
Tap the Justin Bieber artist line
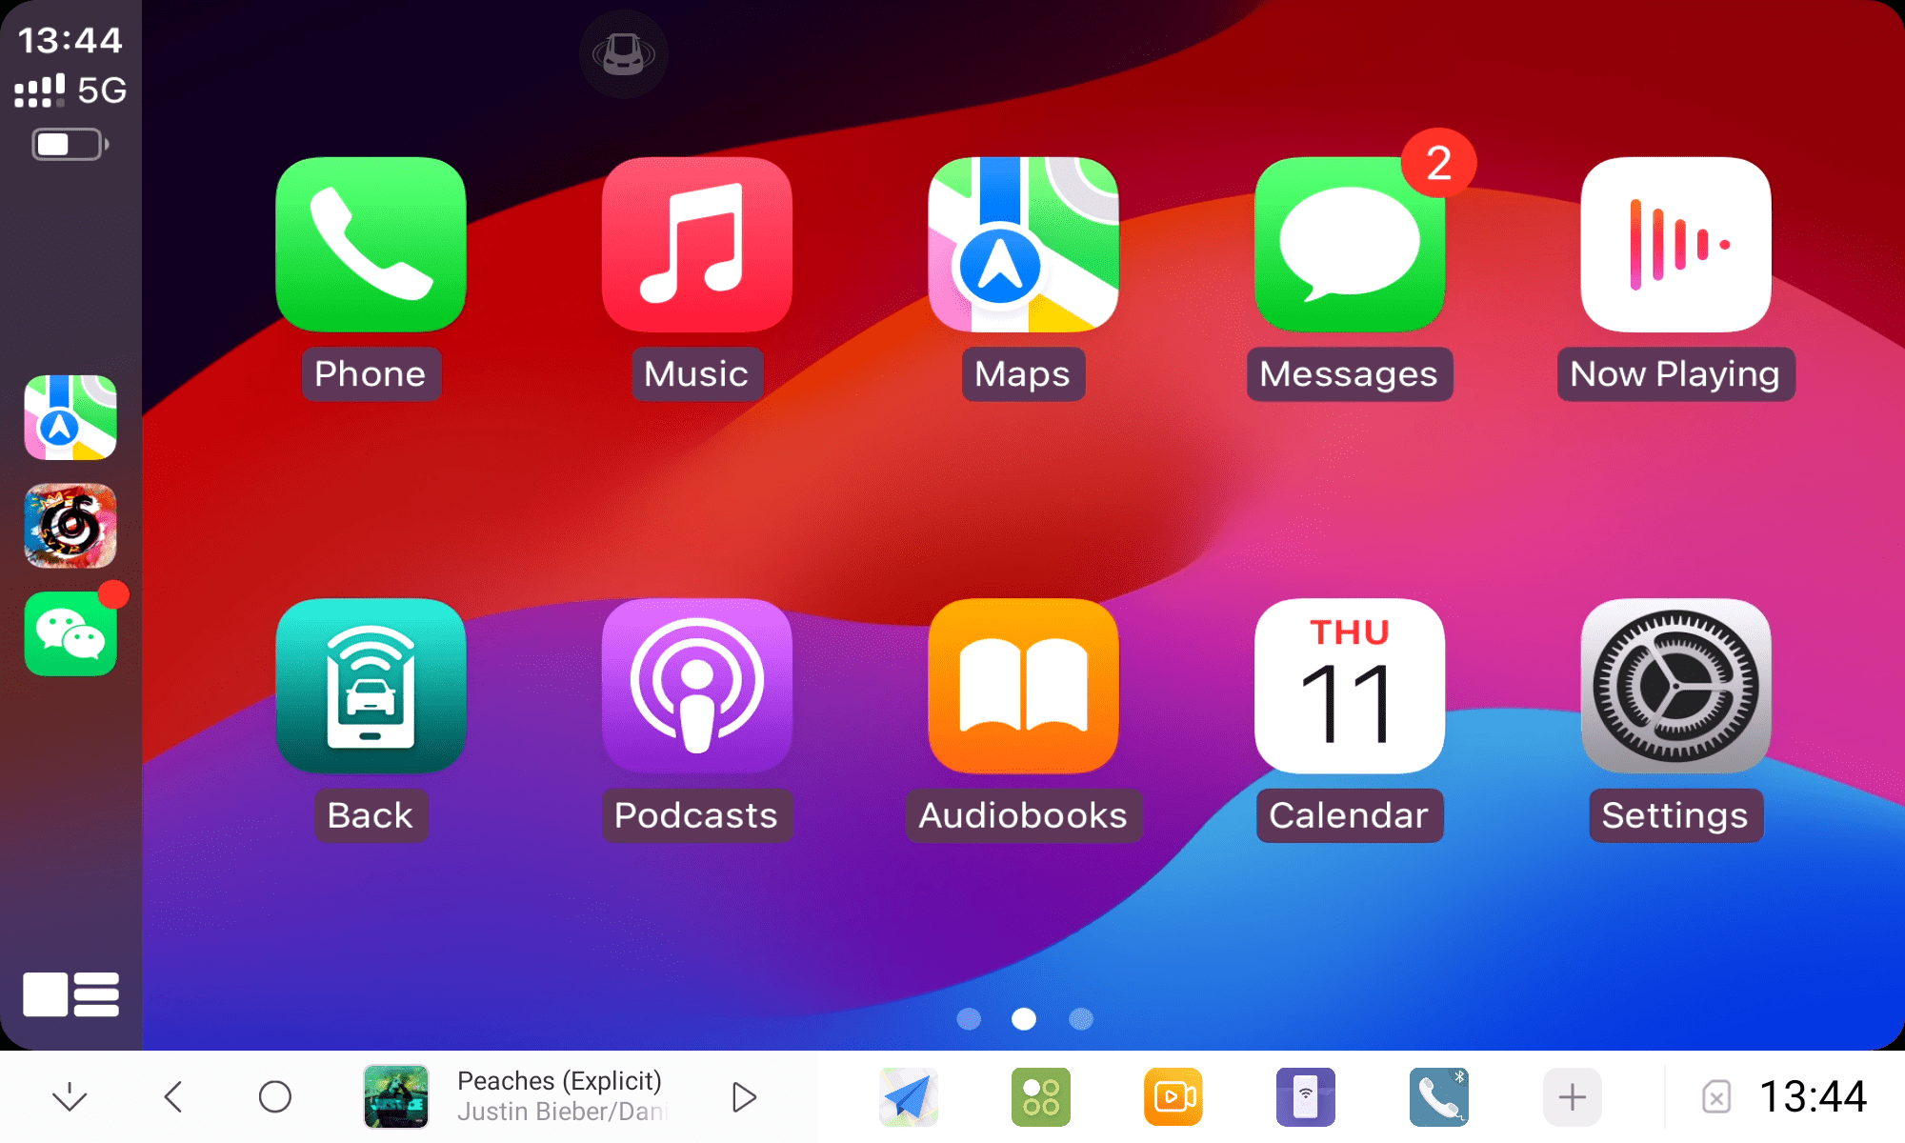point(562,1112)
